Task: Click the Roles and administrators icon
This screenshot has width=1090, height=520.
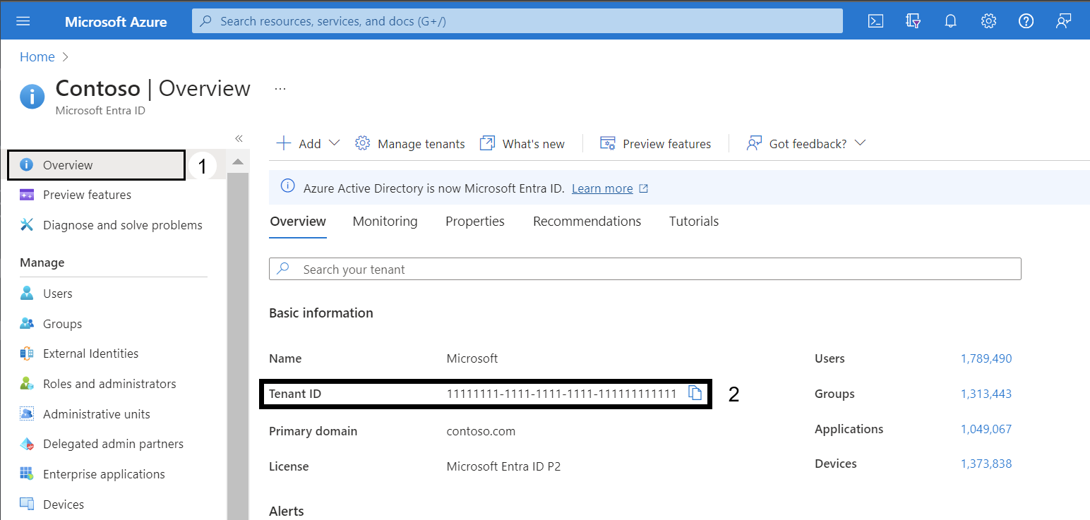Action: (x=27, y=384)
